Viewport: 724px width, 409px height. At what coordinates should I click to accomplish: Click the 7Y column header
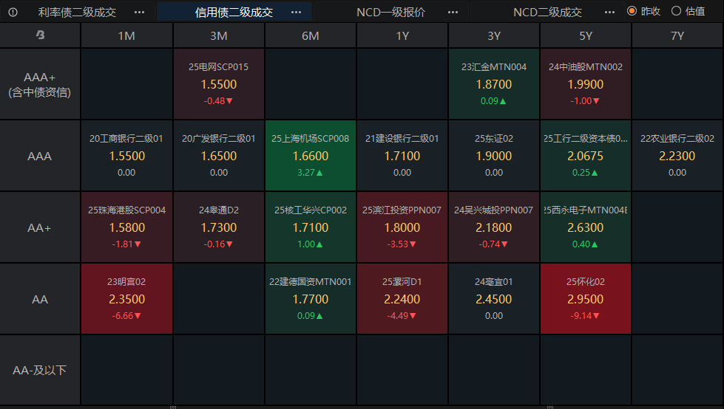677,35
